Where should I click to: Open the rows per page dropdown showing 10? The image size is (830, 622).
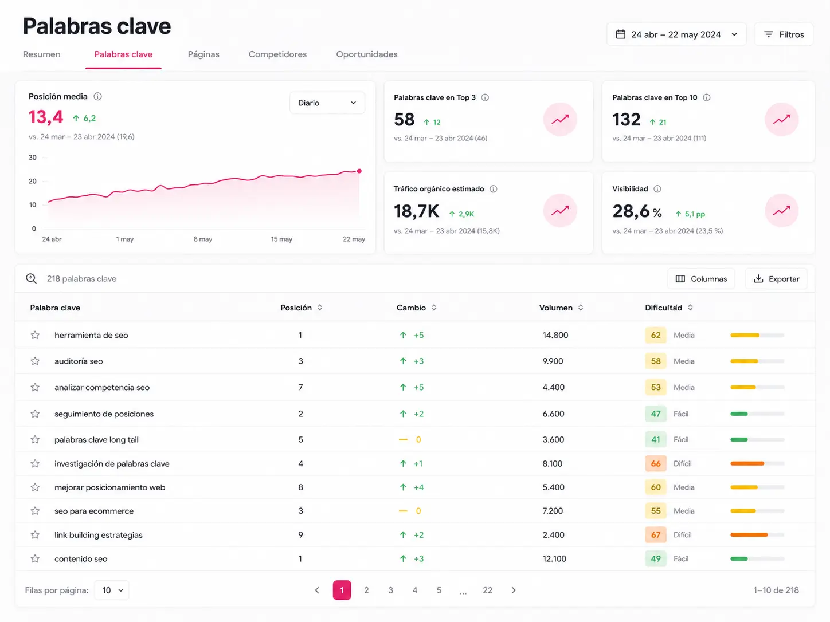point(112,590)
